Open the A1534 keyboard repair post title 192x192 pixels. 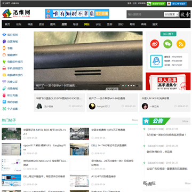[x=103, y=177]
